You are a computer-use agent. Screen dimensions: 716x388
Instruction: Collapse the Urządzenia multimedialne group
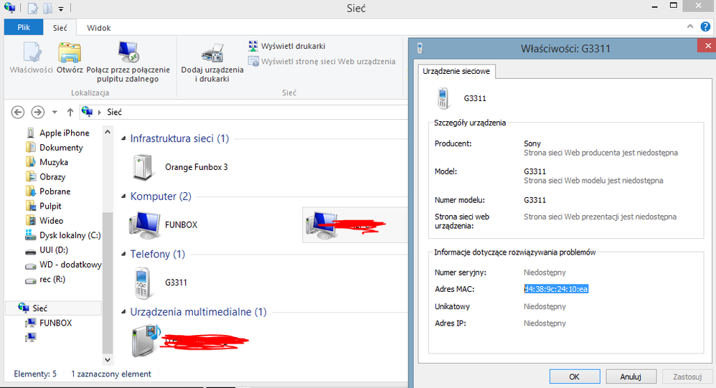pyautogui.click(x=123, y=312)
